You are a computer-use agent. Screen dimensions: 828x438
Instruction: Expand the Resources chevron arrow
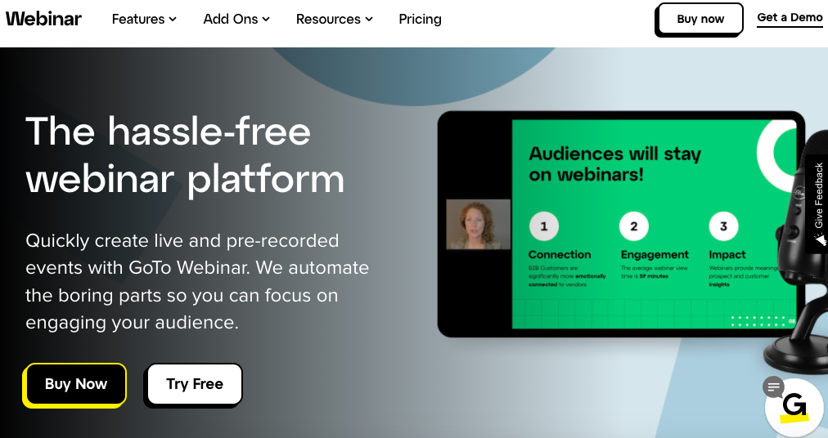368,20
